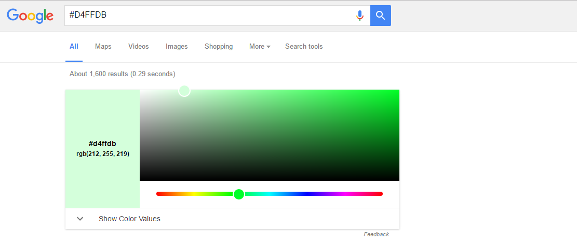Image resolution: width=577 pixels, height=243 pixels.
Task: Expand the chevron beside Show Color Values
Action: 80,219
